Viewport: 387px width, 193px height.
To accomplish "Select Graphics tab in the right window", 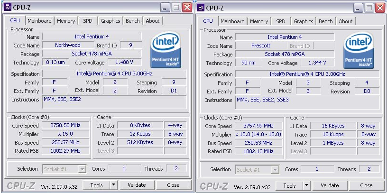I will (x=304, y=21).
